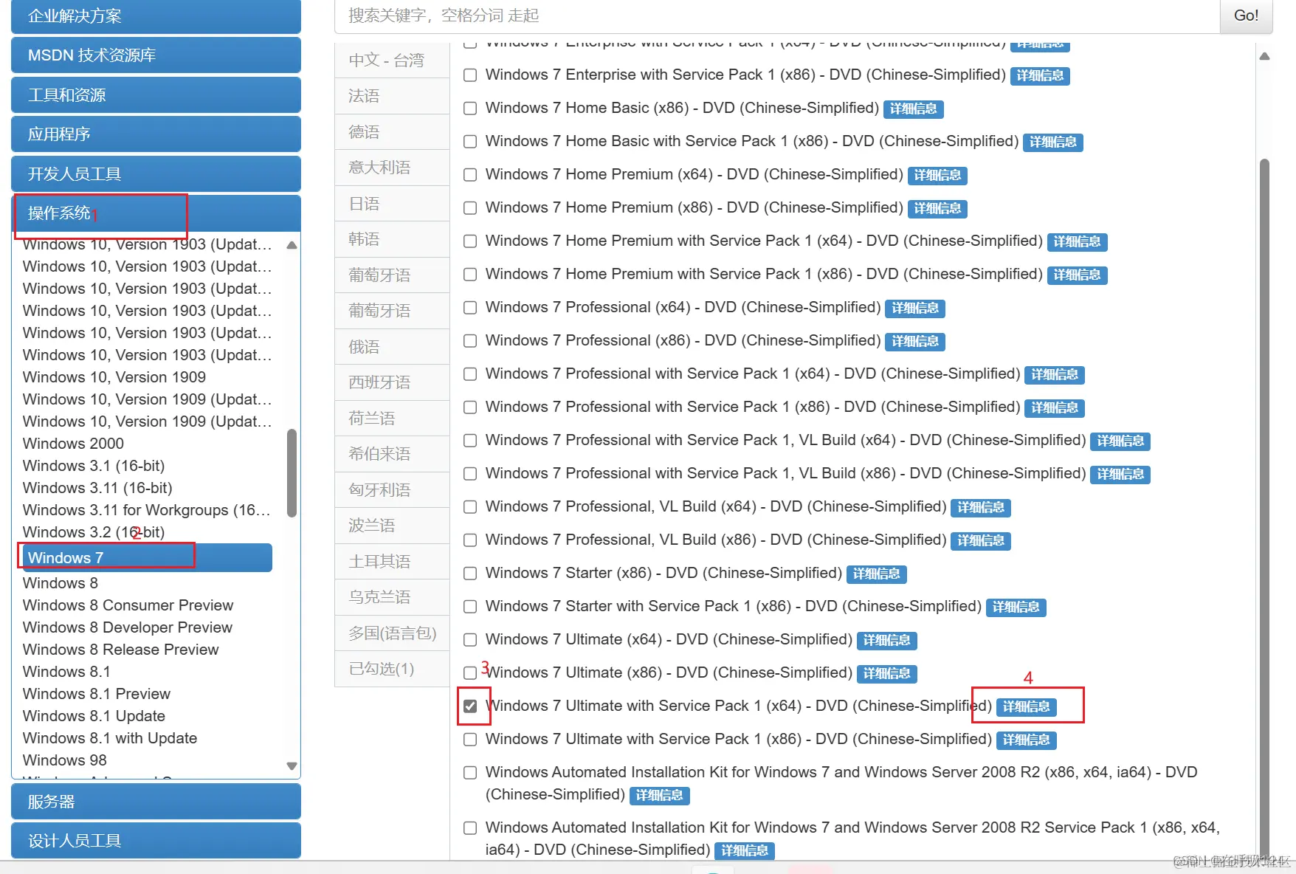Image resolution: width=1296 pixels, height=874 pixels.
Task: Expand the 服务器 category
Action: pyautogui.click(x=156, y=802)
